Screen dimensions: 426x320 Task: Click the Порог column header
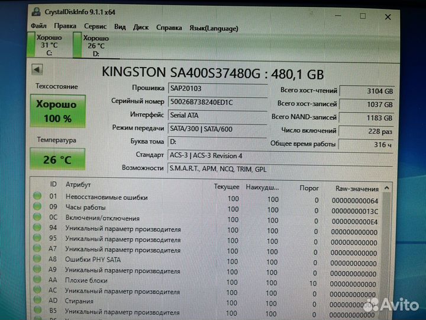[x=309, y=188]
